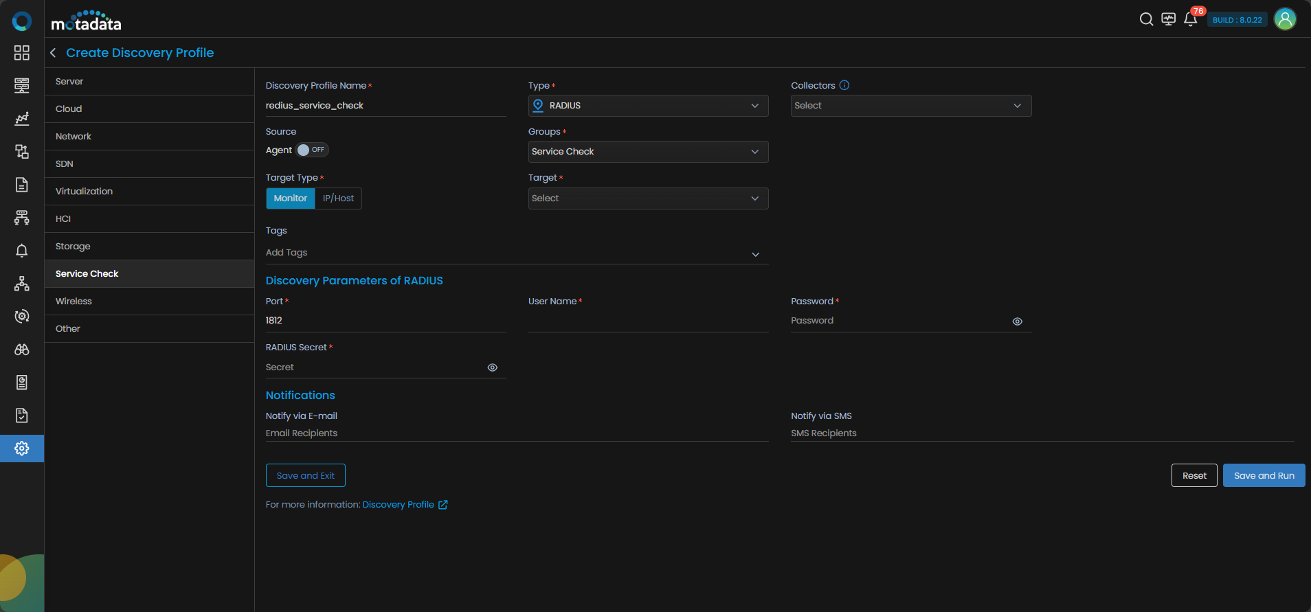Screen dimensions: 1311x612
Task: Select the Network category
Action: [x=149, y=137]
